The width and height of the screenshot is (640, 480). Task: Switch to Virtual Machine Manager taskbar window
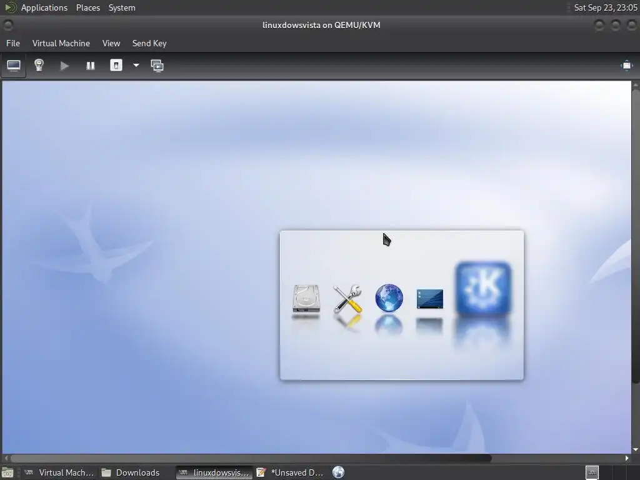(x=58, y=472)
